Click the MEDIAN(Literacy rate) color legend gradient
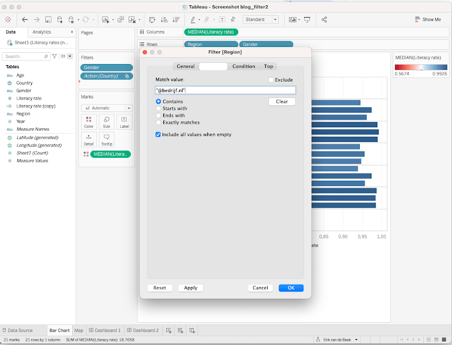 [420, 67]
